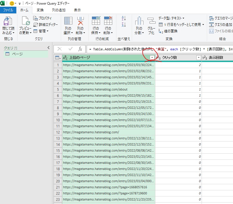Open filter dropdown of 上位のページ column
The width and height of the screenshot is (233, 204).
pos(152,58)
